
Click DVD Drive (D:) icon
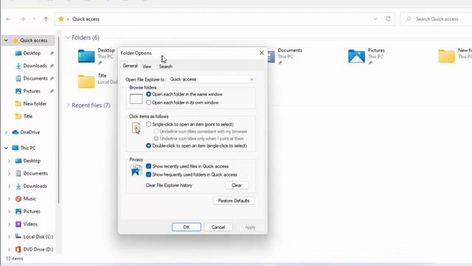coord(18,250)
